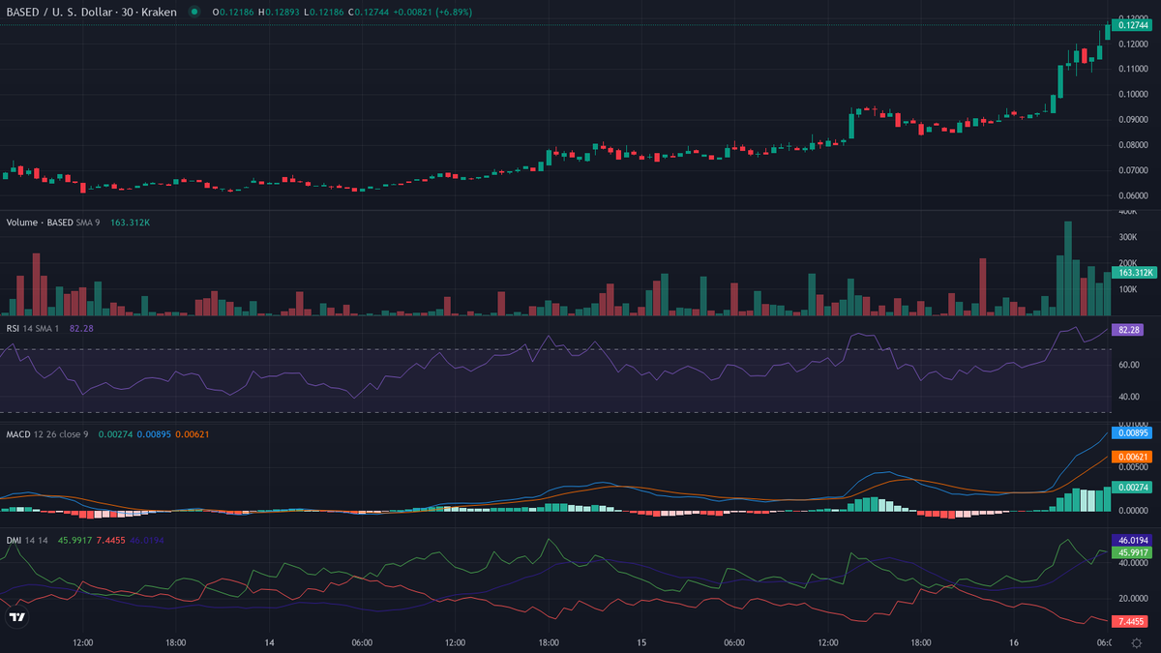Click green 163.312K tag on volume scale
The image size is (1161, 653).
(x=1133, y=273)
